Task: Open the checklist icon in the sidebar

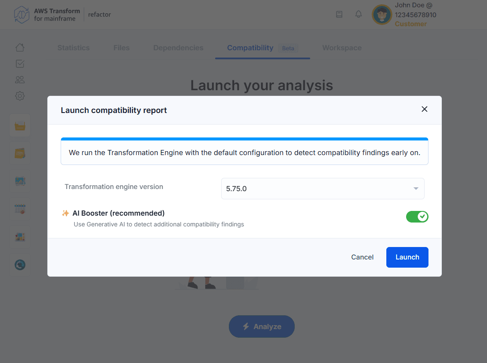Action: (20, 64)
